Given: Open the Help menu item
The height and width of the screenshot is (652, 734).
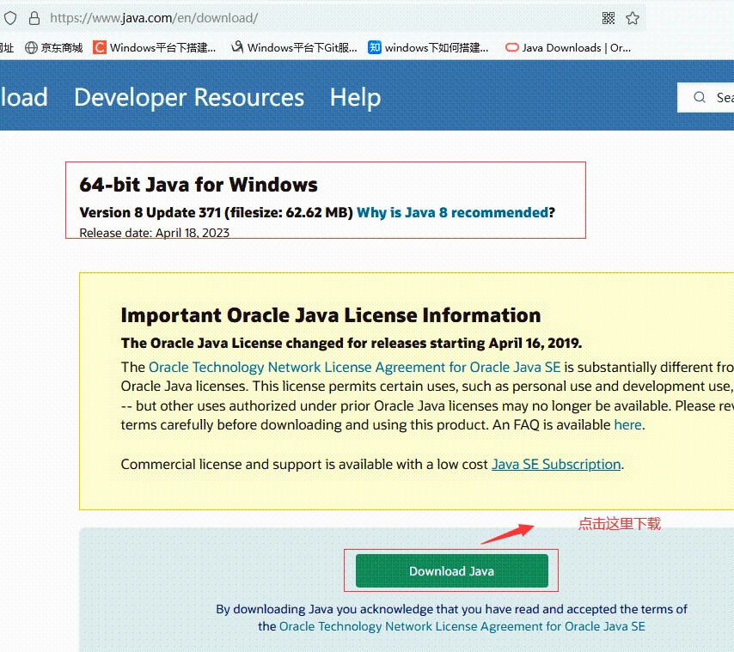Looking at the screenshot, I should pos(355,97).
